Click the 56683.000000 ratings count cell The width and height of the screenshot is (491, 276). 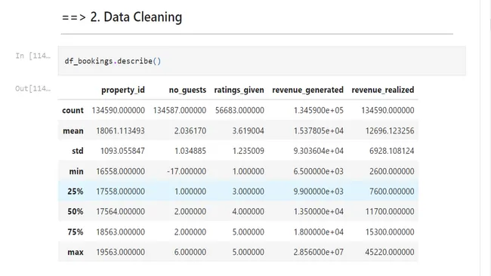pos(239,110)
